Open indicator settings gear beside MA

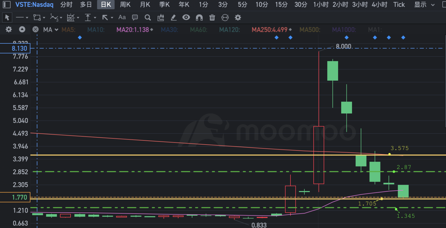pyautogui.click(x=9, y=29)
